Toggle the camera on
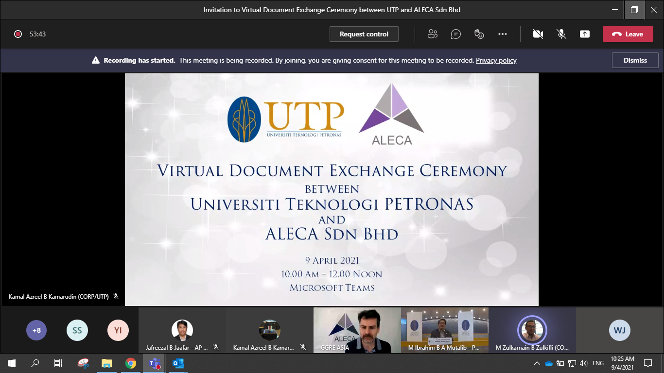Image resolution: width=664 pixels, height=373 pixels. click(538, 34)
